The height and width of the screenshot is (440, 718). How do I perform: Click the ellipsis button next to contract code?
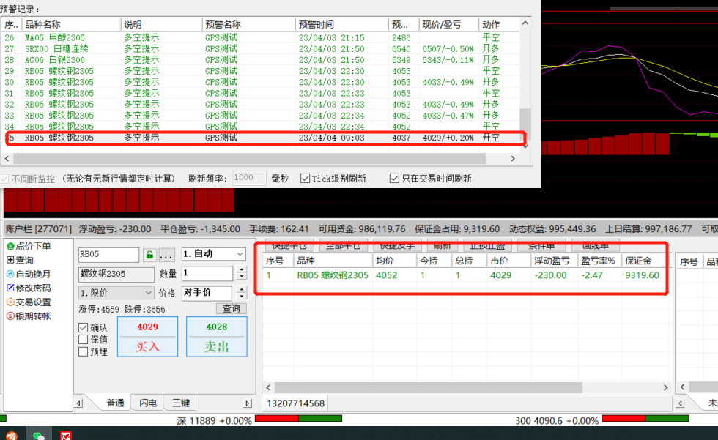[x=166, y=255]
